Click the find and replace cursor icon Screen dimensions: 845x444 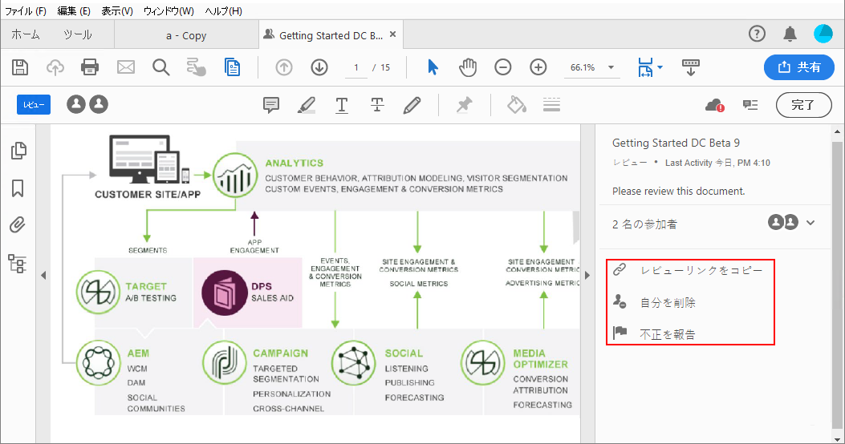click(196, 67)
